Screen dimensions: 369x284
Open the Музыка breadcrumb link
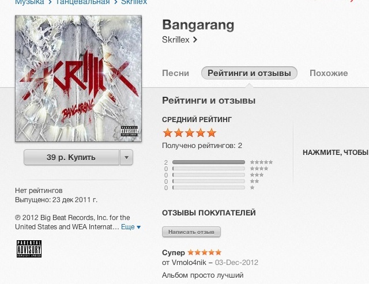[x=29, y=2]
